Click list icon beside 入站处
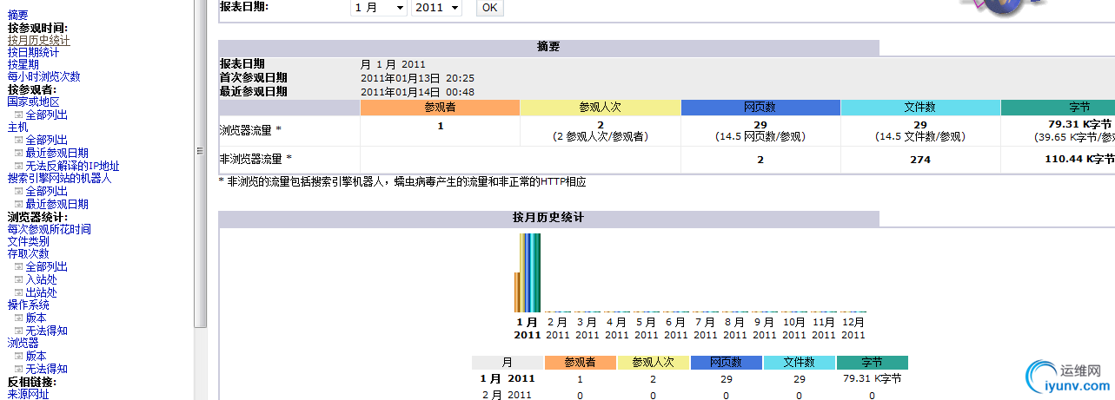 coord(18,280)
